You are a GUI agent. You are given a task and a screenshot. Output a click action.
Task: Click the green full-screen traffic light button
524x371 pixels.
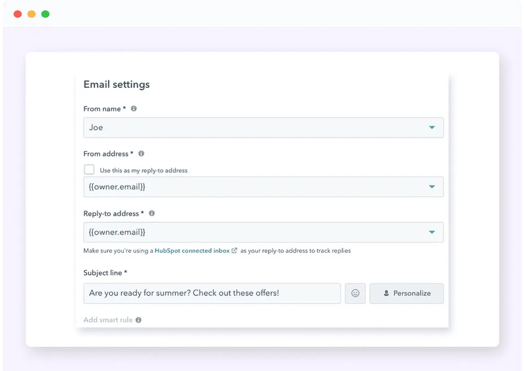[x=45, y=14]
